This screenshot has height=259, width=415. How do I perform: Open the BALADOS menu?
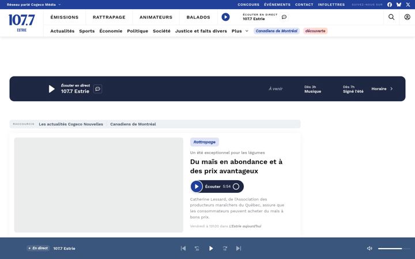click(198, 17)
